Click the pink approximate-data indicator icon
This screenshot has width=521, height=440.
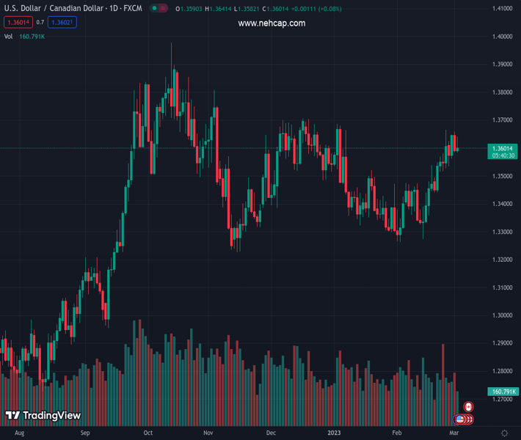[163, 9]
